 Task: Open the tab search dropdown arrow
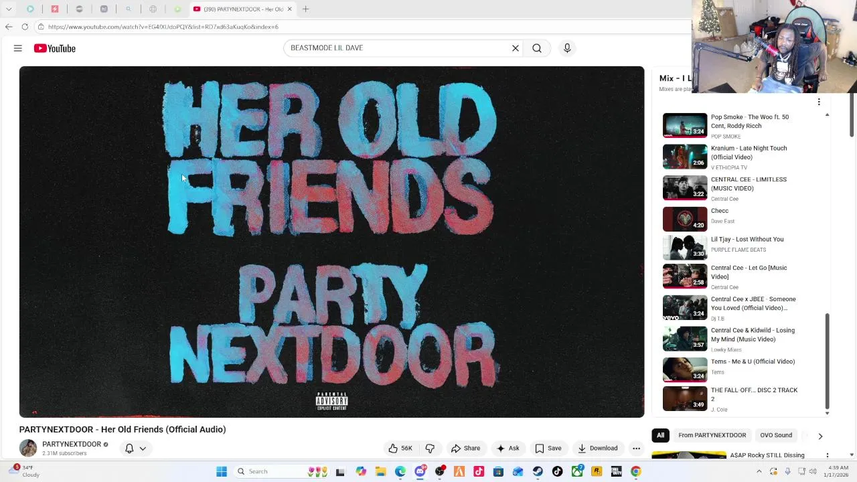pyautogui.click(x=9, y=9)
